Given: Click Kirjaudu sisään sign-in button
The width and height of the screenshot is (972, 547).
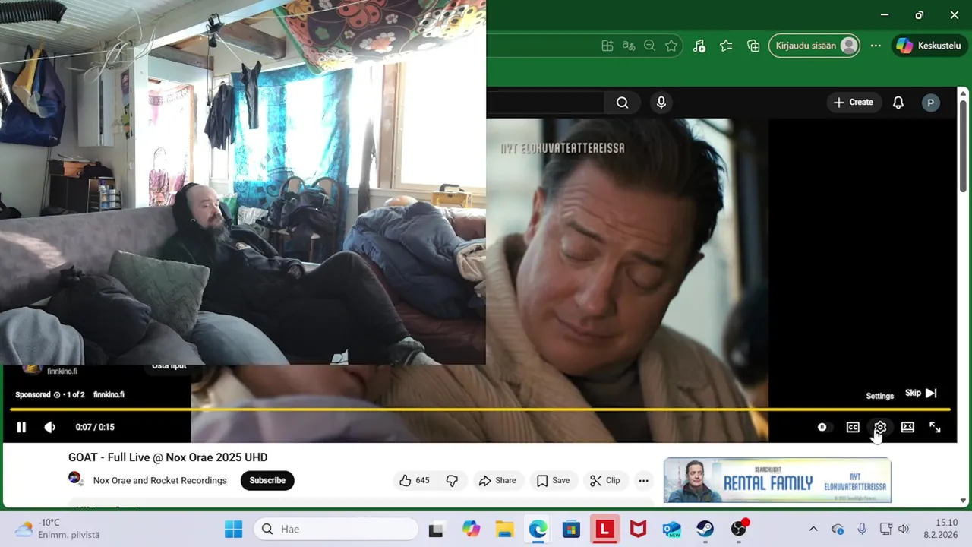Looking at the screenshot, I should (814, 46).
